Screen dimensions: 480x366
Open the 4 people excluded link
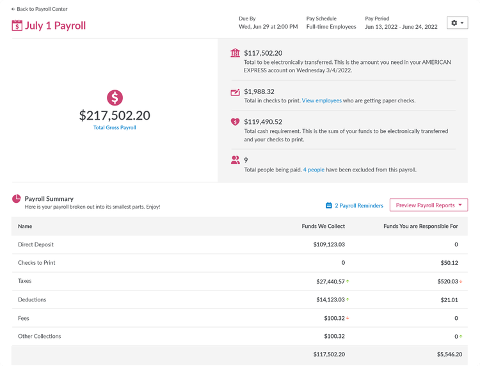pos(314,170)
